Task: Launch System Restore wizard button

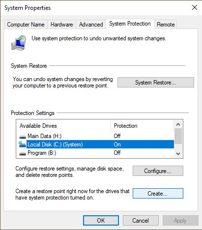Action: tap(156, 83)
